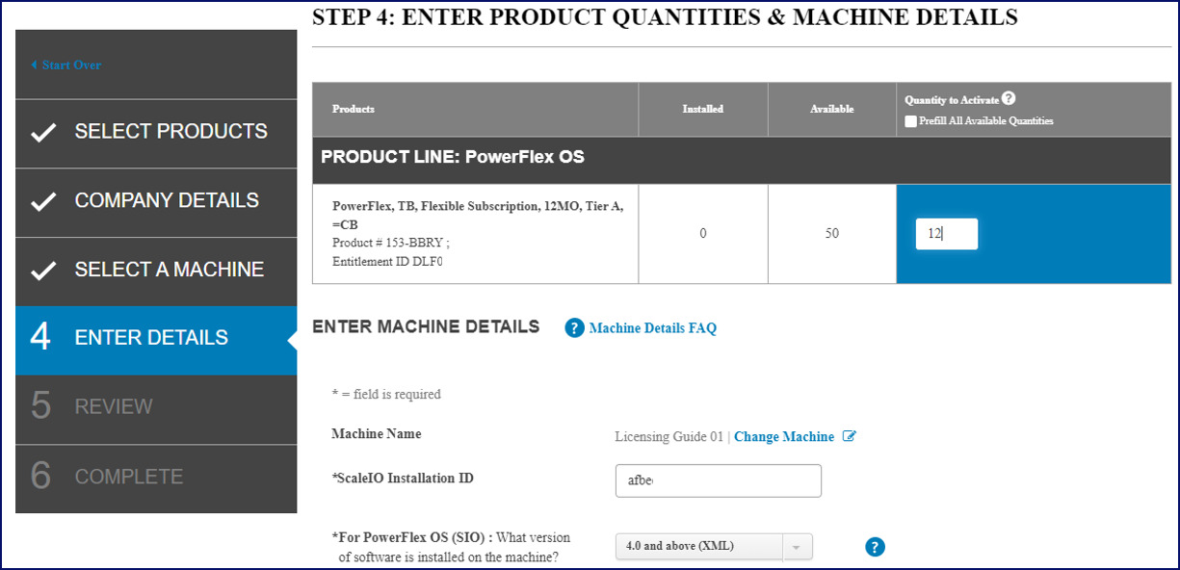Click the Company Details checkmark icon
This screenshot has width=1180, height=570.
pyautogui.click(x=43, y=202)
